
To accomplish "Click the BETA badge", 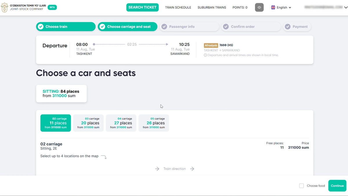I will (52, 7).
